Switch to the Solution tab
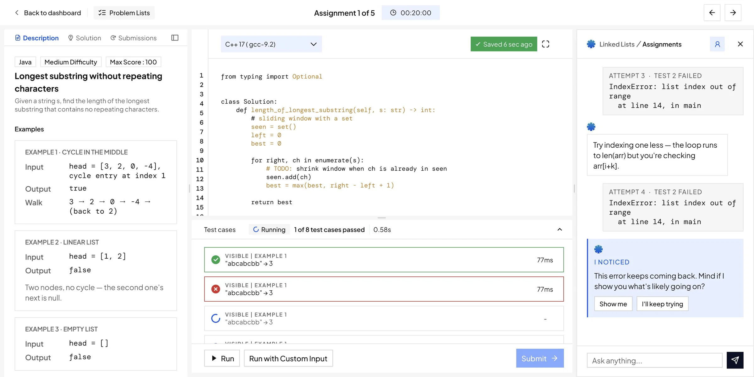754x377 pixels. click(x=85, y=38)
